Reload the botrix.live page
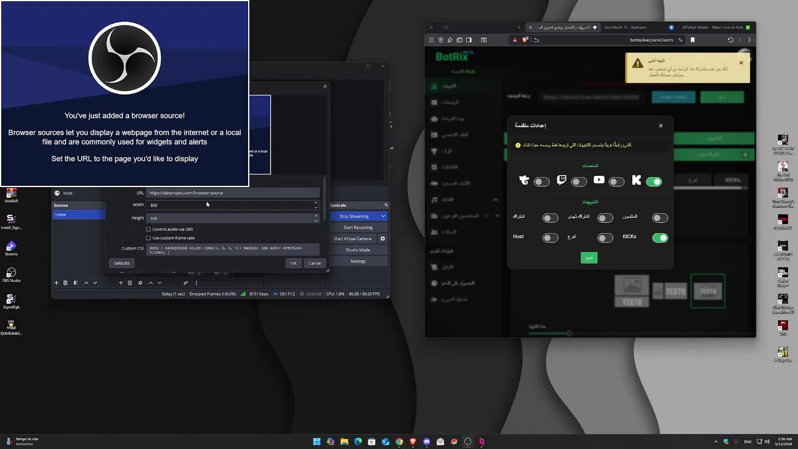This screenshot has width=798, height=449. (731, 40)
